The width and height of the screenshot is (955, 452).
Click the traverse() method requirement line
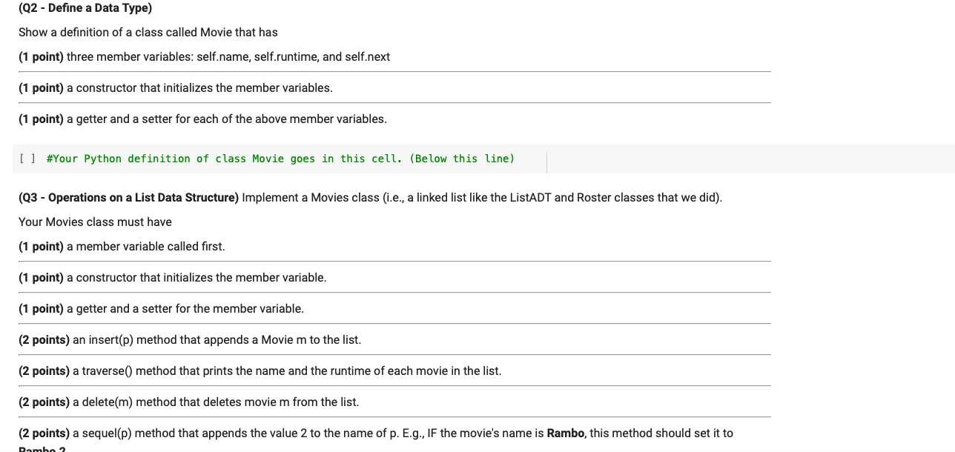coord(260,370)
